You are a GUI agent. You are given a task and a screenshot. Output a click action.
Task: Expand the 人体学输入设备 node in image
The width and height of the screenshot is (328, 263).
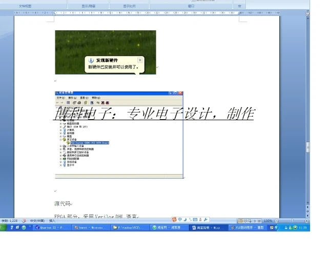60,146
